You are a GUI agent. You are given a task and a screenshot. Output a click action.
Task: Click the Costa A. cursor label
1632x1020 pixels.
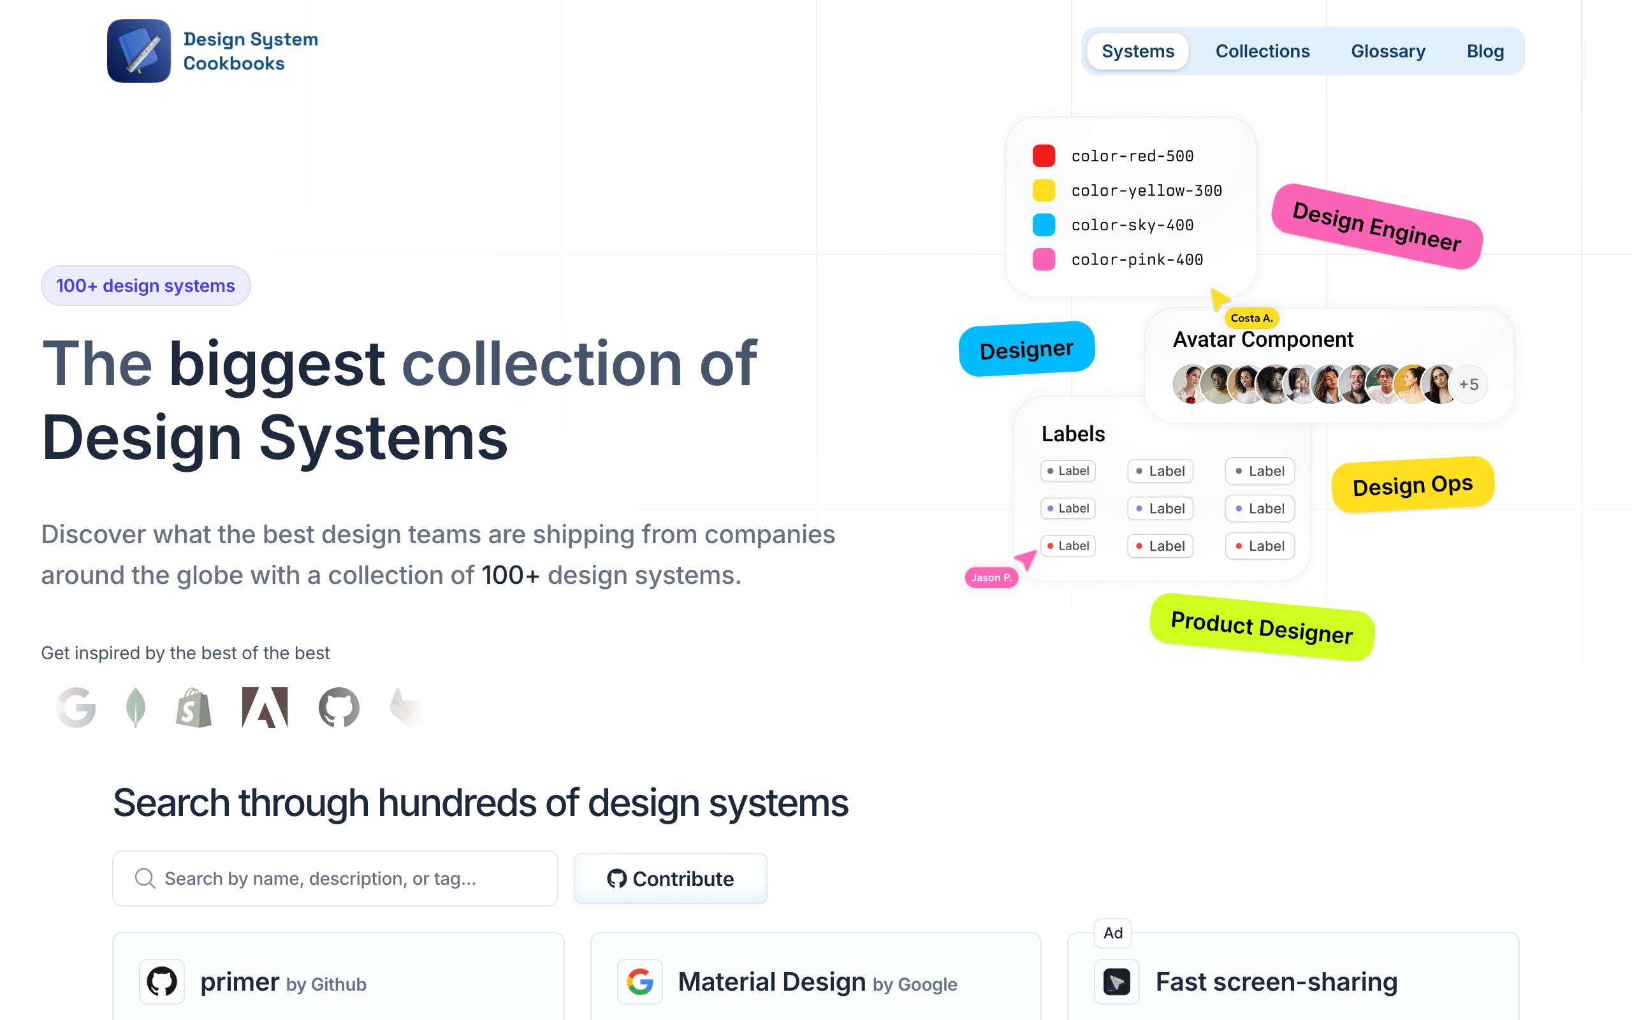coord(1251,317)
